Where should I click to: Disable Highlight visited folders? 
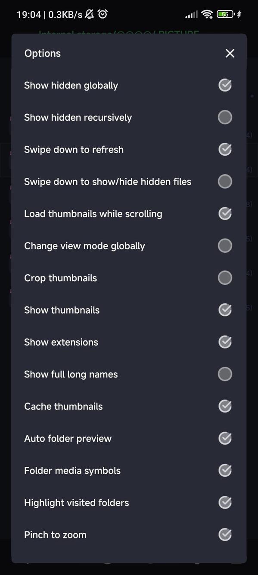(x=225, y=502)
